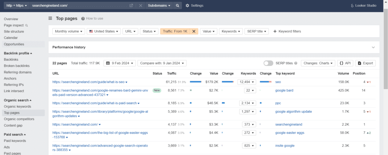Open the Monthly volume dropdown
388x155 pixels.
(x=69, y=31)
